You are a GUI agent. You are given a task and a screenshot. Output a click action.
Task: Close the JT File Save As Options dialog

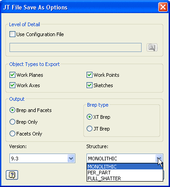pos(163,7)
